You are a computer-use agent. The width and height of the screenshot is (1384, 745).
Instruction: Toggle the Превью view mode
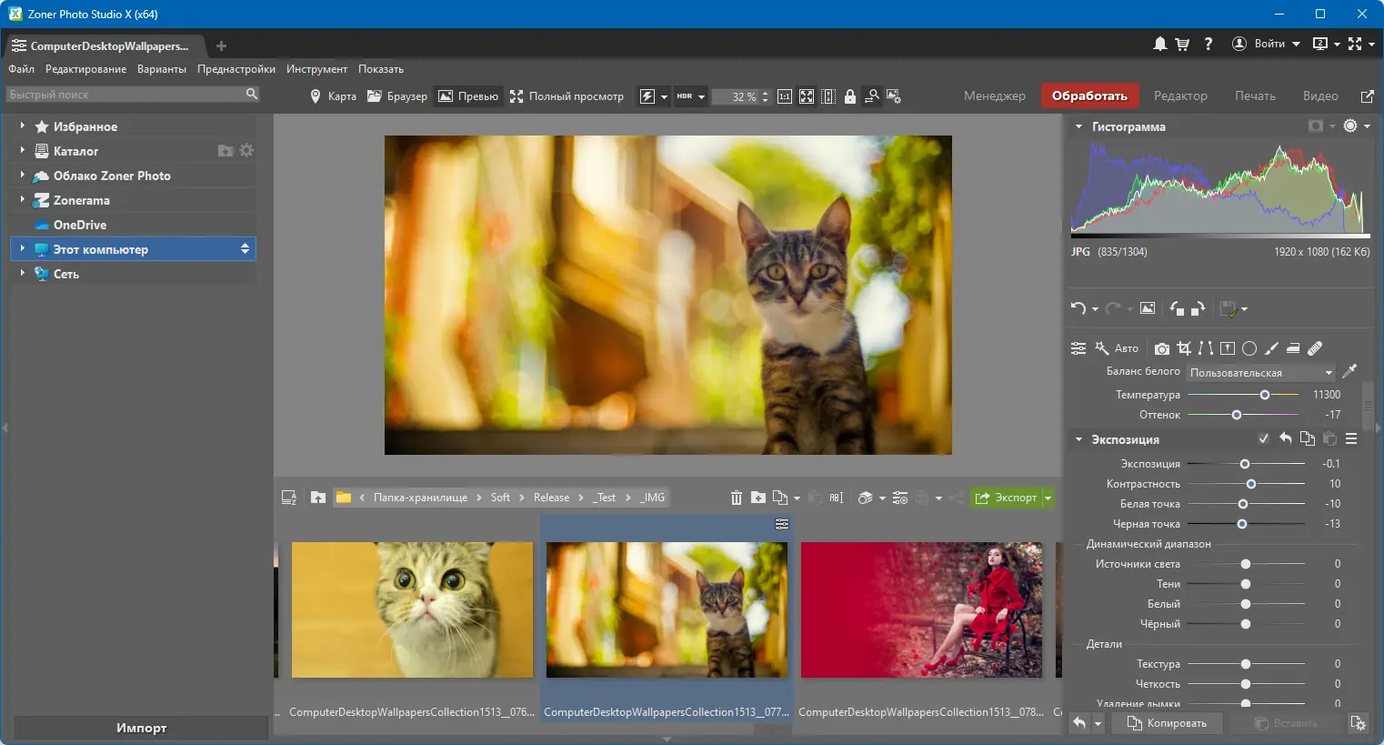tap(468, 96)
